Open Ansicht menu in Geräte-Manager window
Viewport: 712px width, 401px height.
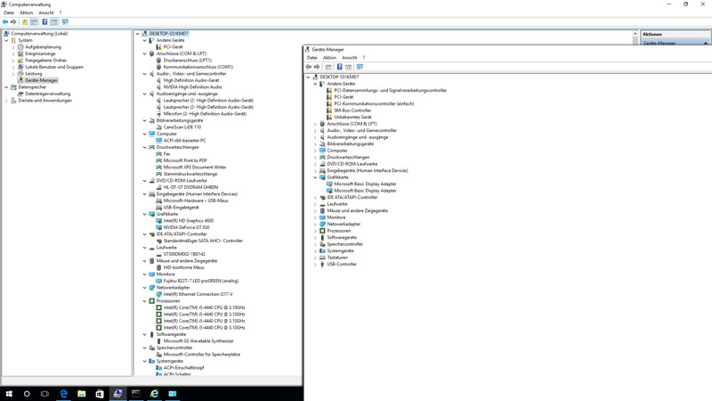[x=350, y=58]
